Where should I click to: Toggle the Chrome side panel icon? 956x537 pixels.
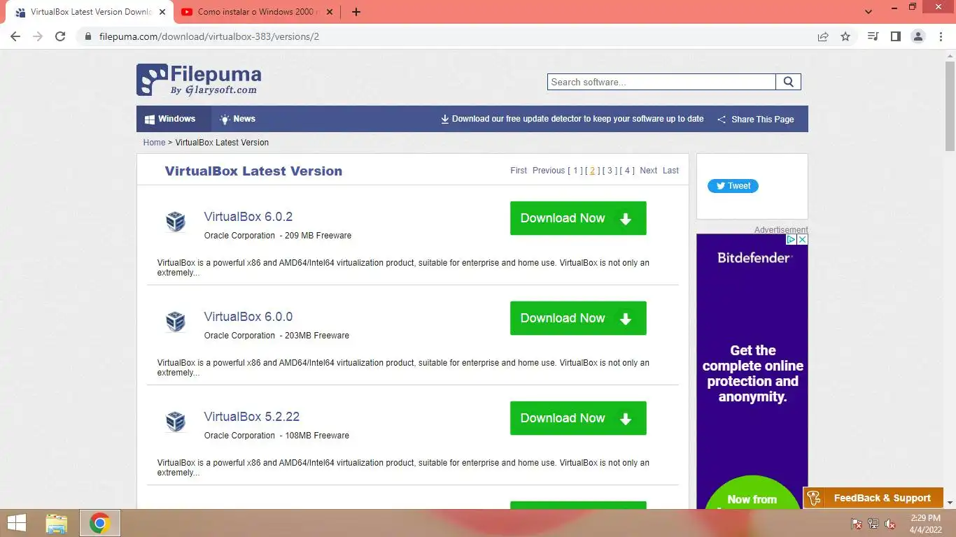coord(895,36)
